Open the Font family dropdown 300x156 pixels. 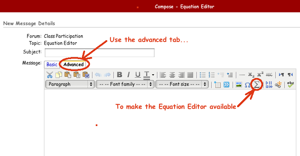click(x=125, y=84)
